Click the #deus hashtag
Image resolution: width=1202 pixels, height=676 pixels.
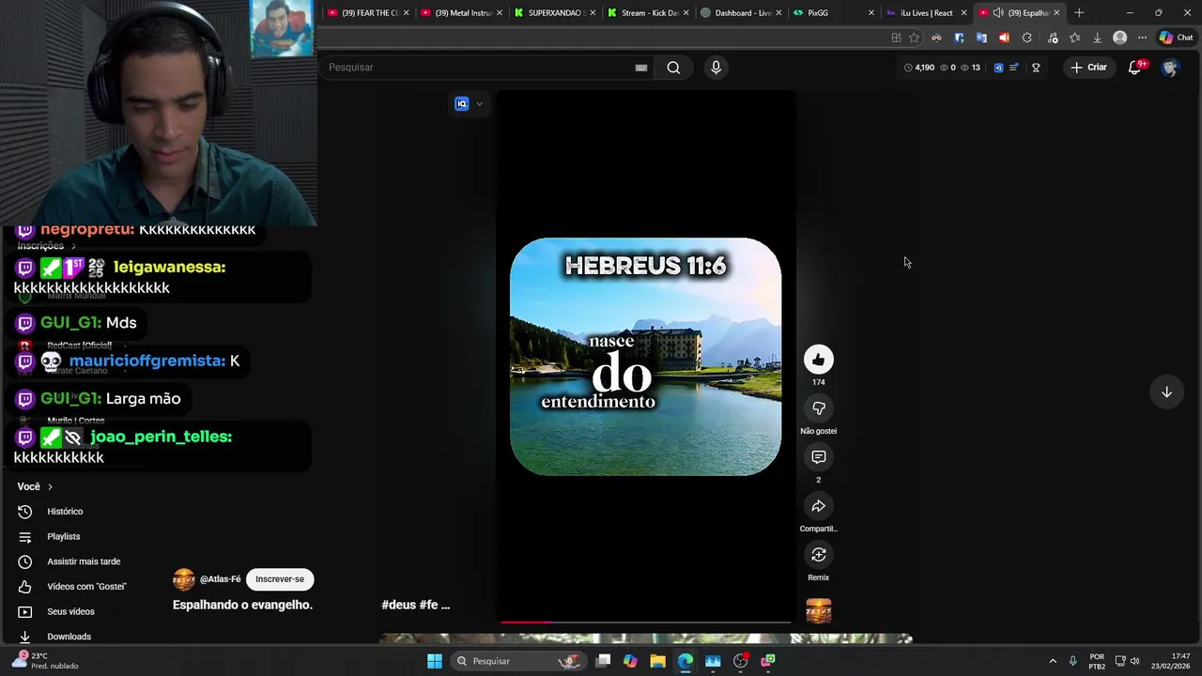398,605
